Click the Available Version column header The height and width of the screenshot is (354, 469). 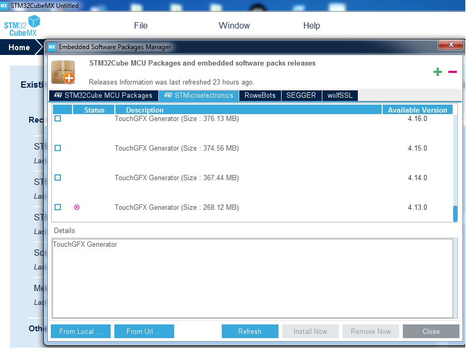[418, 110]
